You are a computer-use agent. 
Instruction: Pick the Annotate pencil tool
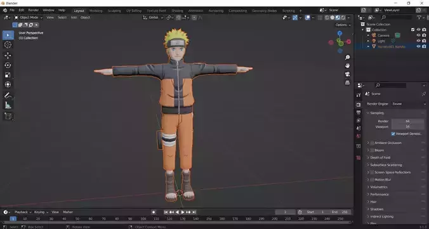8,96
